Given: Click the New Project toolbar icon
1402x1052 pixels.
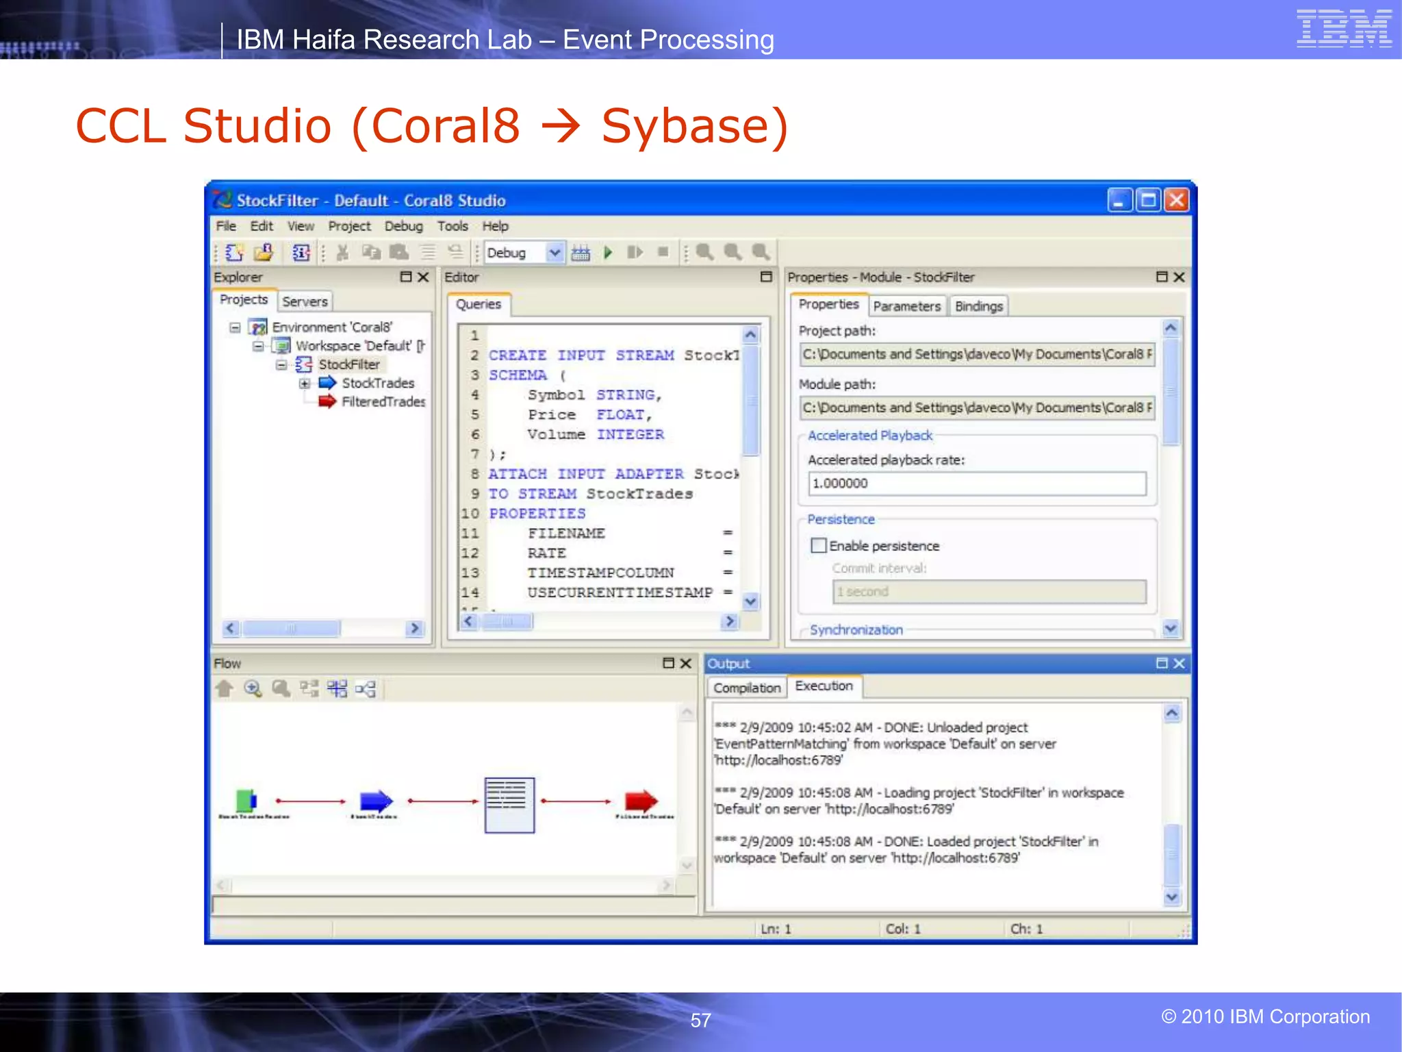Looking at the screenshot, I should pos(235,253).
